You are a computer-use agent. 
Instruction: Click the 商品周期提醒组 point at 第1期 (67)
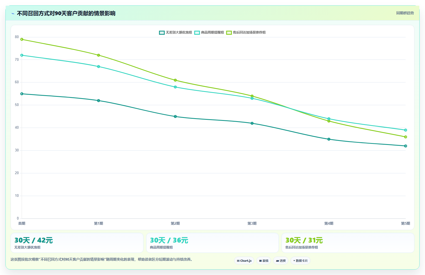99,67
